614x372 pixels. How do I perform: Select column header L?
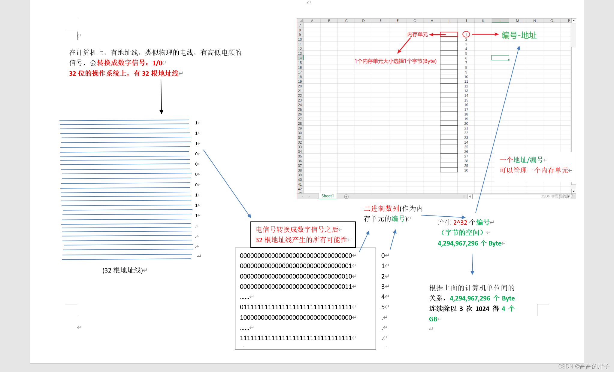(500, 21)
